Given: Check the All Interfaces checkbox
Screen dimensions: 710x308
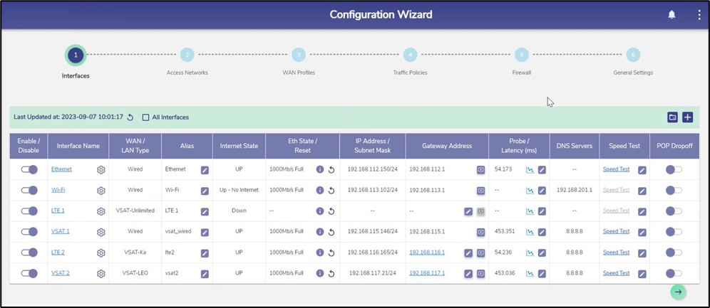Looking at the screenshot, I should pyautogui.click(x=146, y=117).
